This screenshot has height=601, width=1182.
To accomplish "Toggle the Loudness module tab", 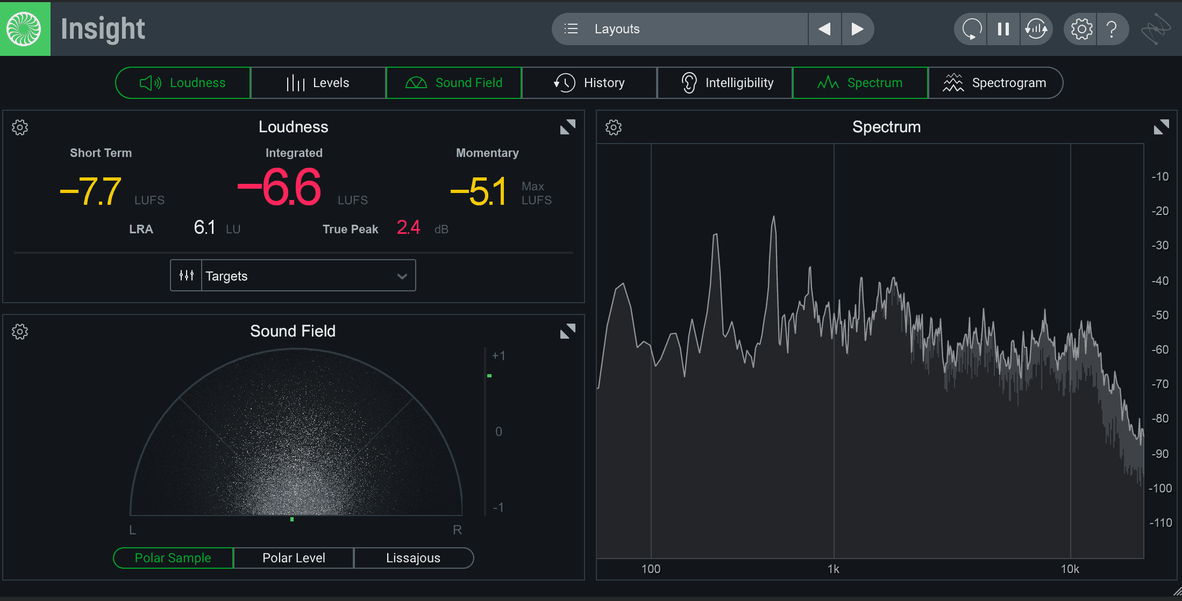I will click(x=183, y=83).
